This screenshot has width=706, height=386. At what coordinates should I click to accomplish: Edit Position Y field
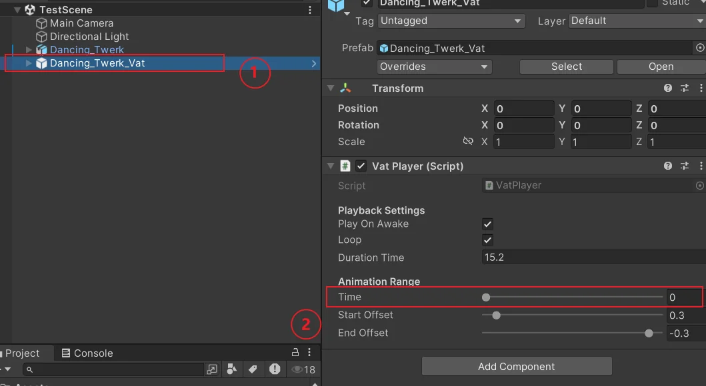[601, 108]
